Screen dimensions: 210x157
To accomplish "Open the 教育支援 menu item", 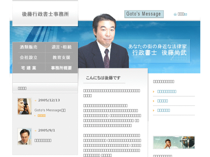I will 61,58.
